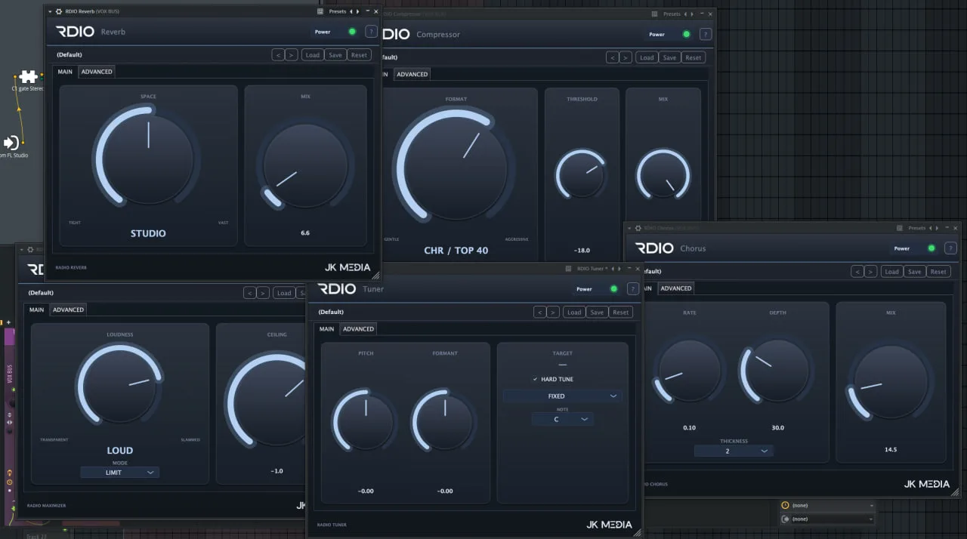Open the Tuner help question mark

click(x=632, y=288)
